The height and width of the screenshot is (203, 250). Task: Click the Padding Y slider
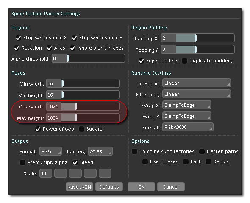coord(205,50)
